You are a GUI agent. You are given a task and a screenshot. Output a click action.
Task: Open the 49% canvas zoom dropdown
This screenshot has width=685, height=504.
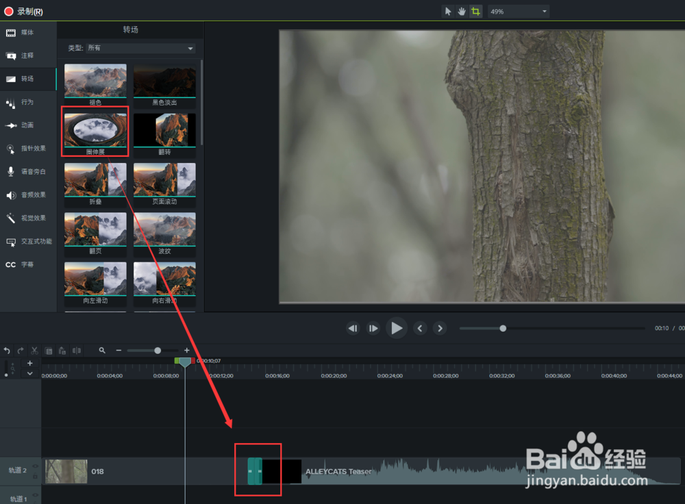click(x=519, y=12)
